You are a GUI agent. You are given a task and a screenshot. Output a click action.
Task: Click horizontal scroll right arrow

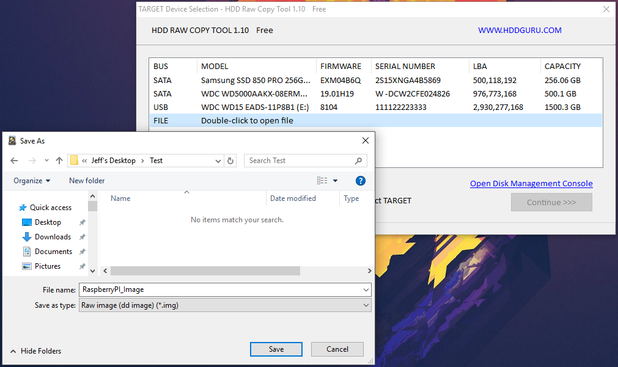pyautogui.click(x=369, y=271)
